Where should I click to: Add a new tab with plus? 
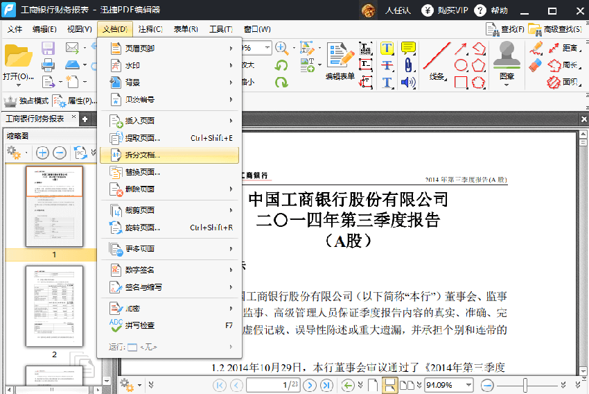click(85, 119)
